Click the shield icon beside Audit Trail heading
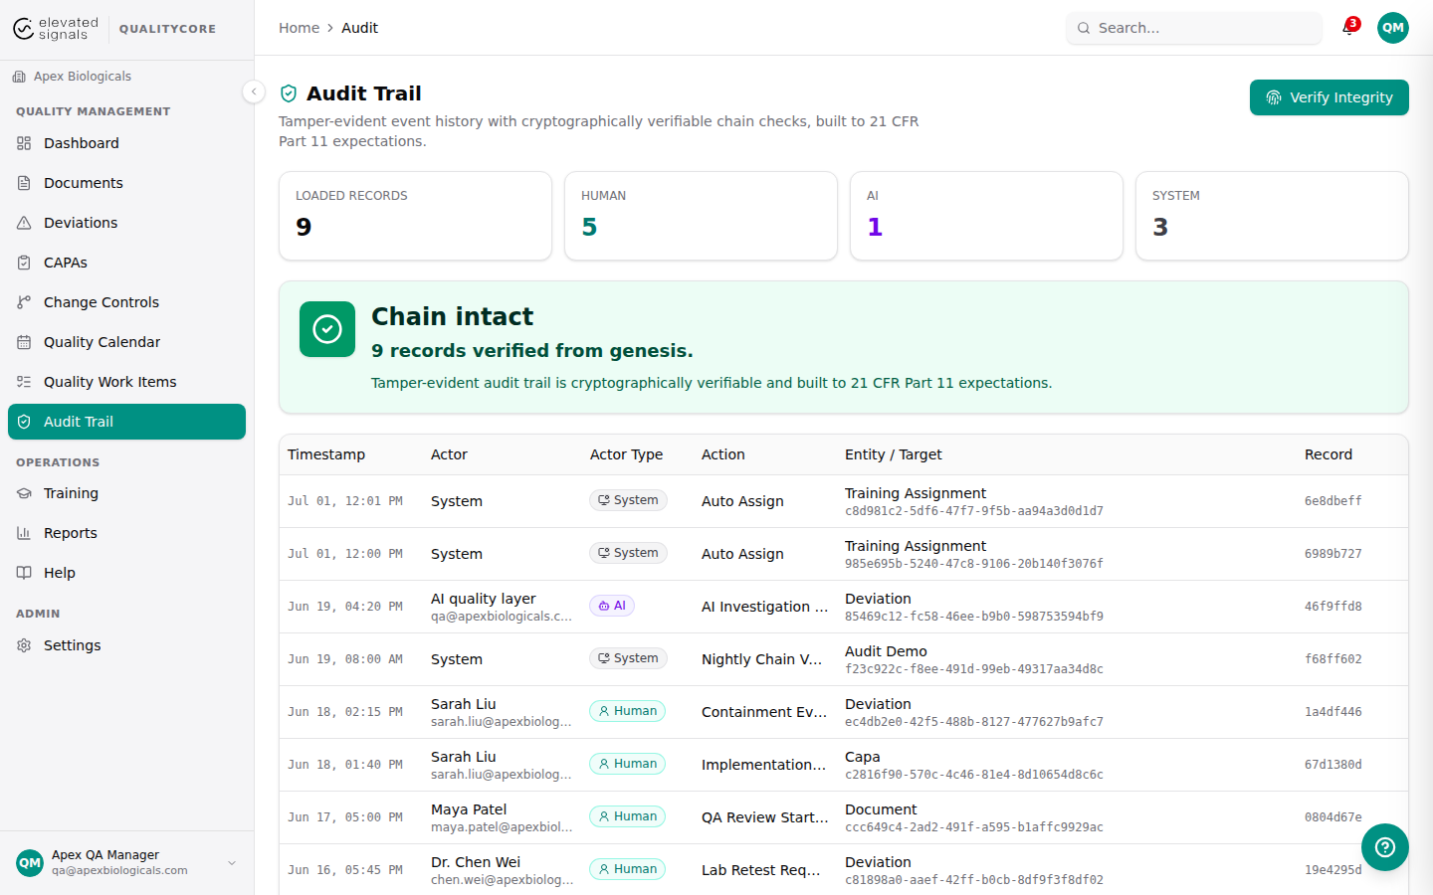The height and width of the screenshot is (895, 1433). coord(289,93)
